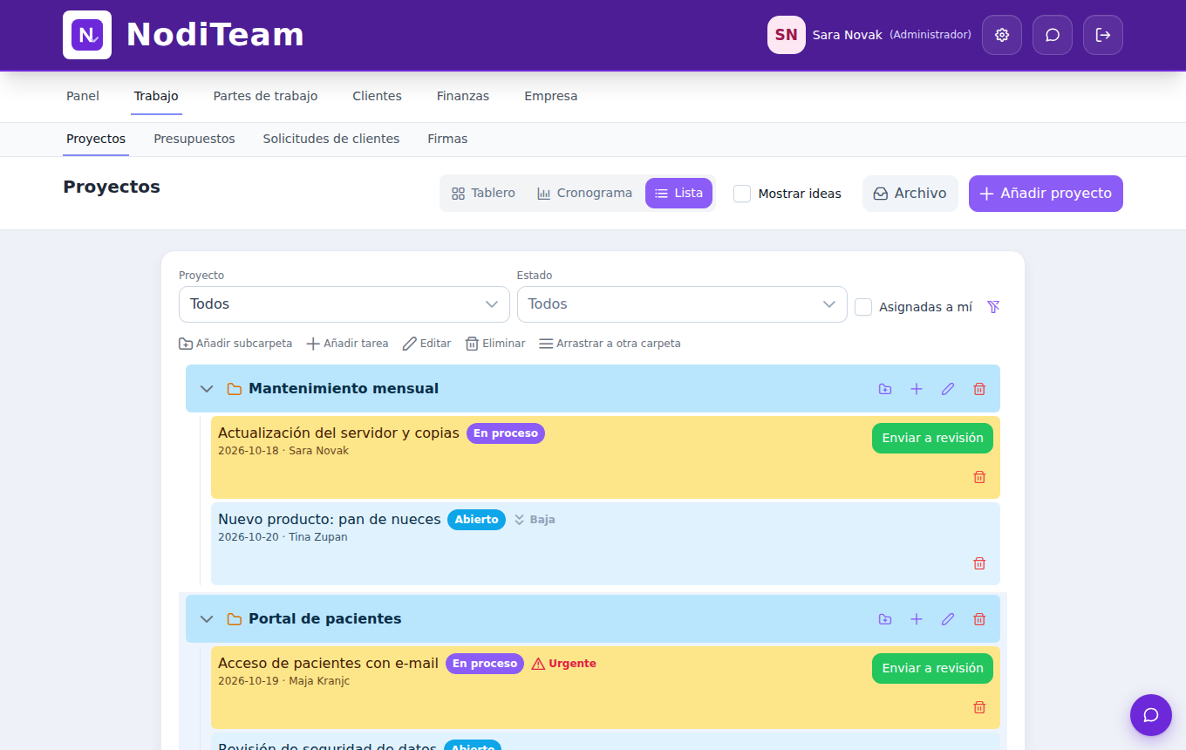Open the Empresa menu

[x=551, y=96]
